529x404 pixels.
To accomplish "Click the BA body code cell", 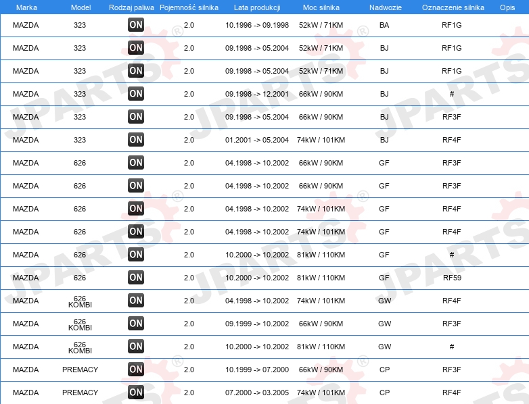I will tap(384, 25).
